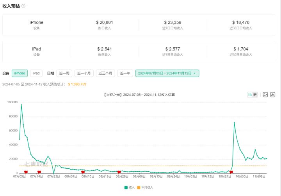Click the 收入预估 section heading

click(x=11, y=6)
